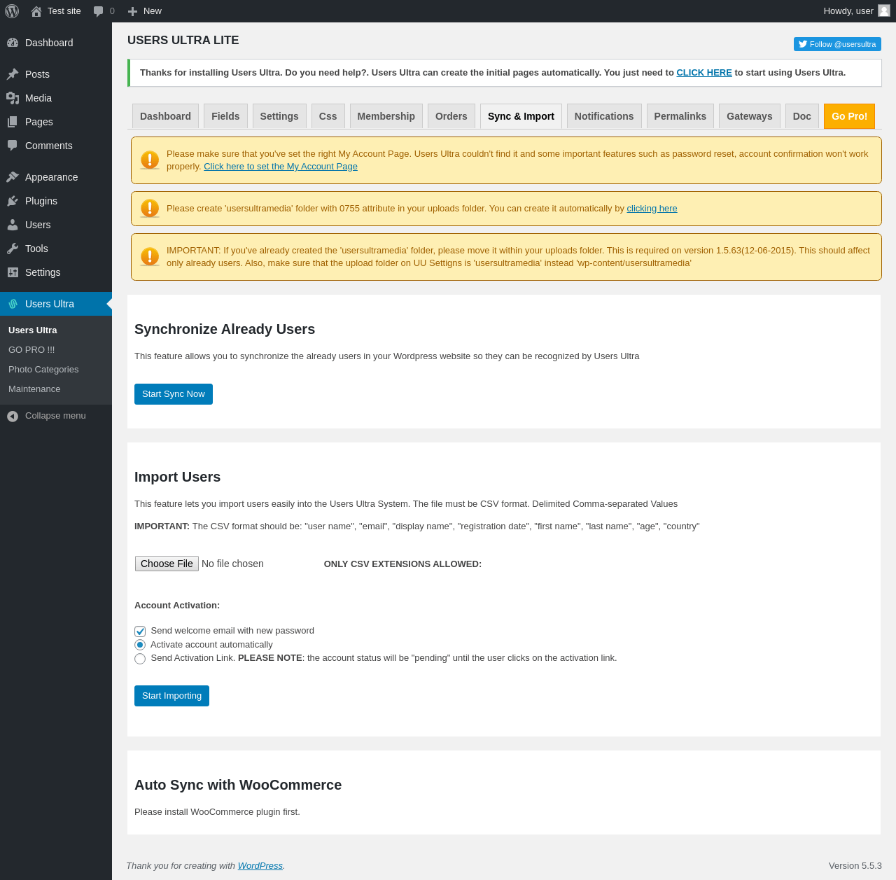
Task: Click the Collapse menu arrow icon
Action: (13, 417)
